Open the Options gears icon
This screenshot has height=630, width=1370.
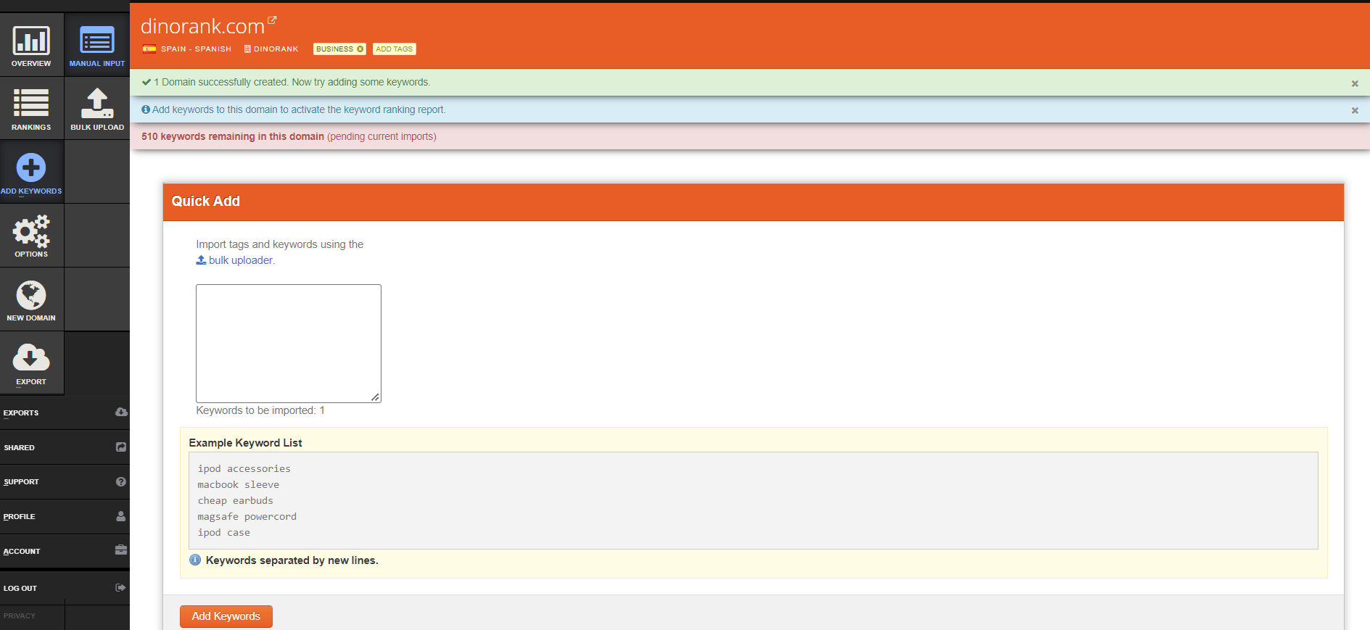point(31,231)
